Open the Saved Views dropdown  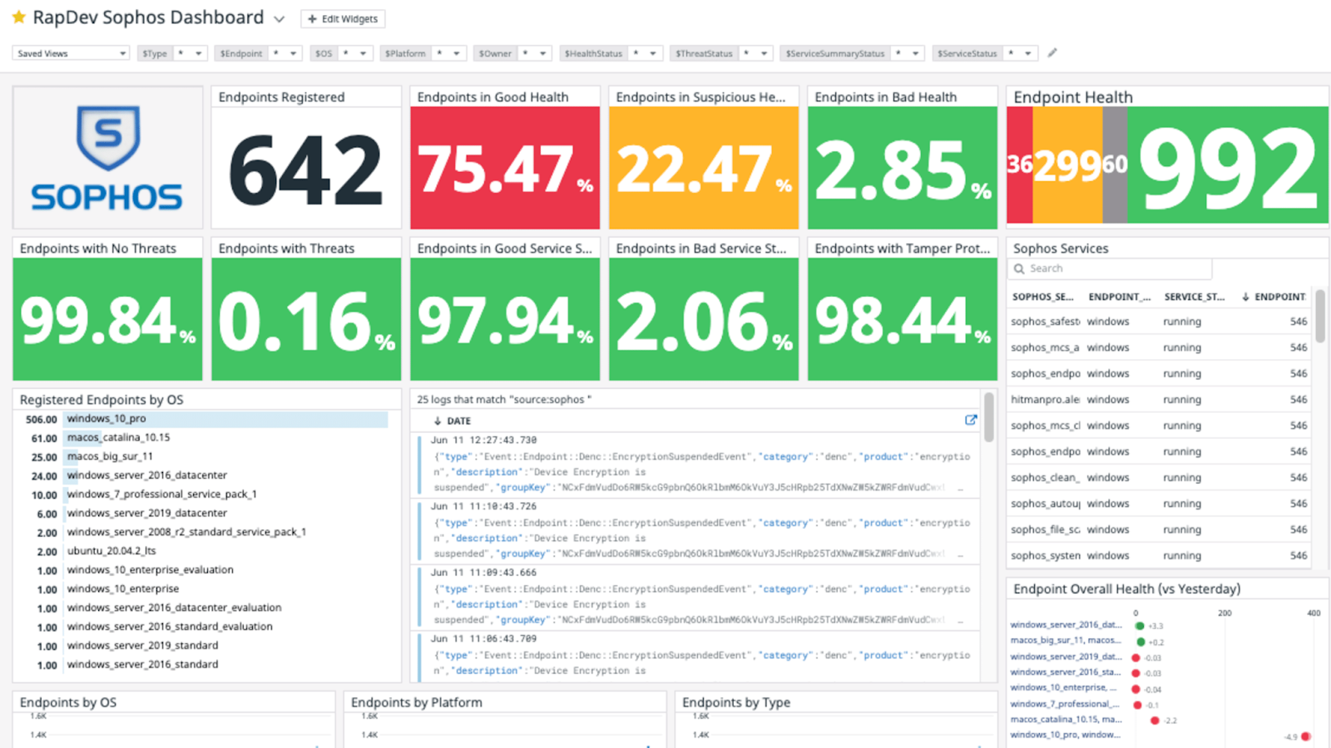[71, 53]
